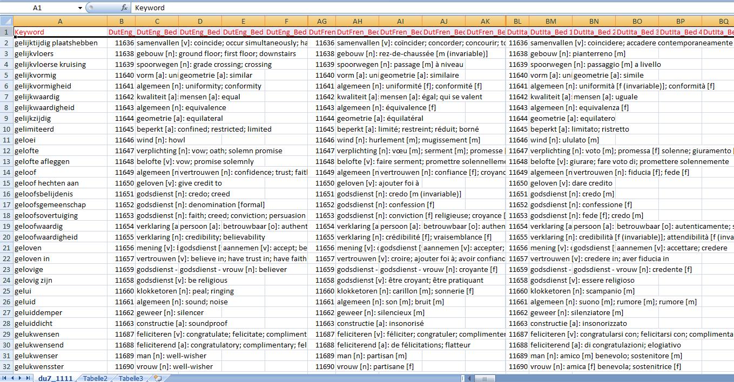The image size is (734, 382).
Task: Select column BL by its header
Action: point(518,21)
